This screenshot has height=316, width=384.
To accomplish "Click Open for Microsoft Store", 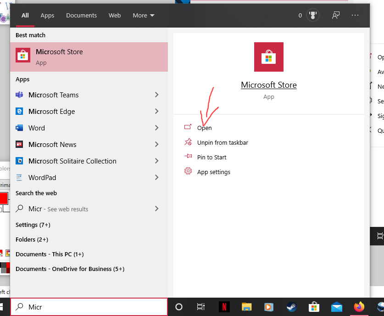I will 205,128.
